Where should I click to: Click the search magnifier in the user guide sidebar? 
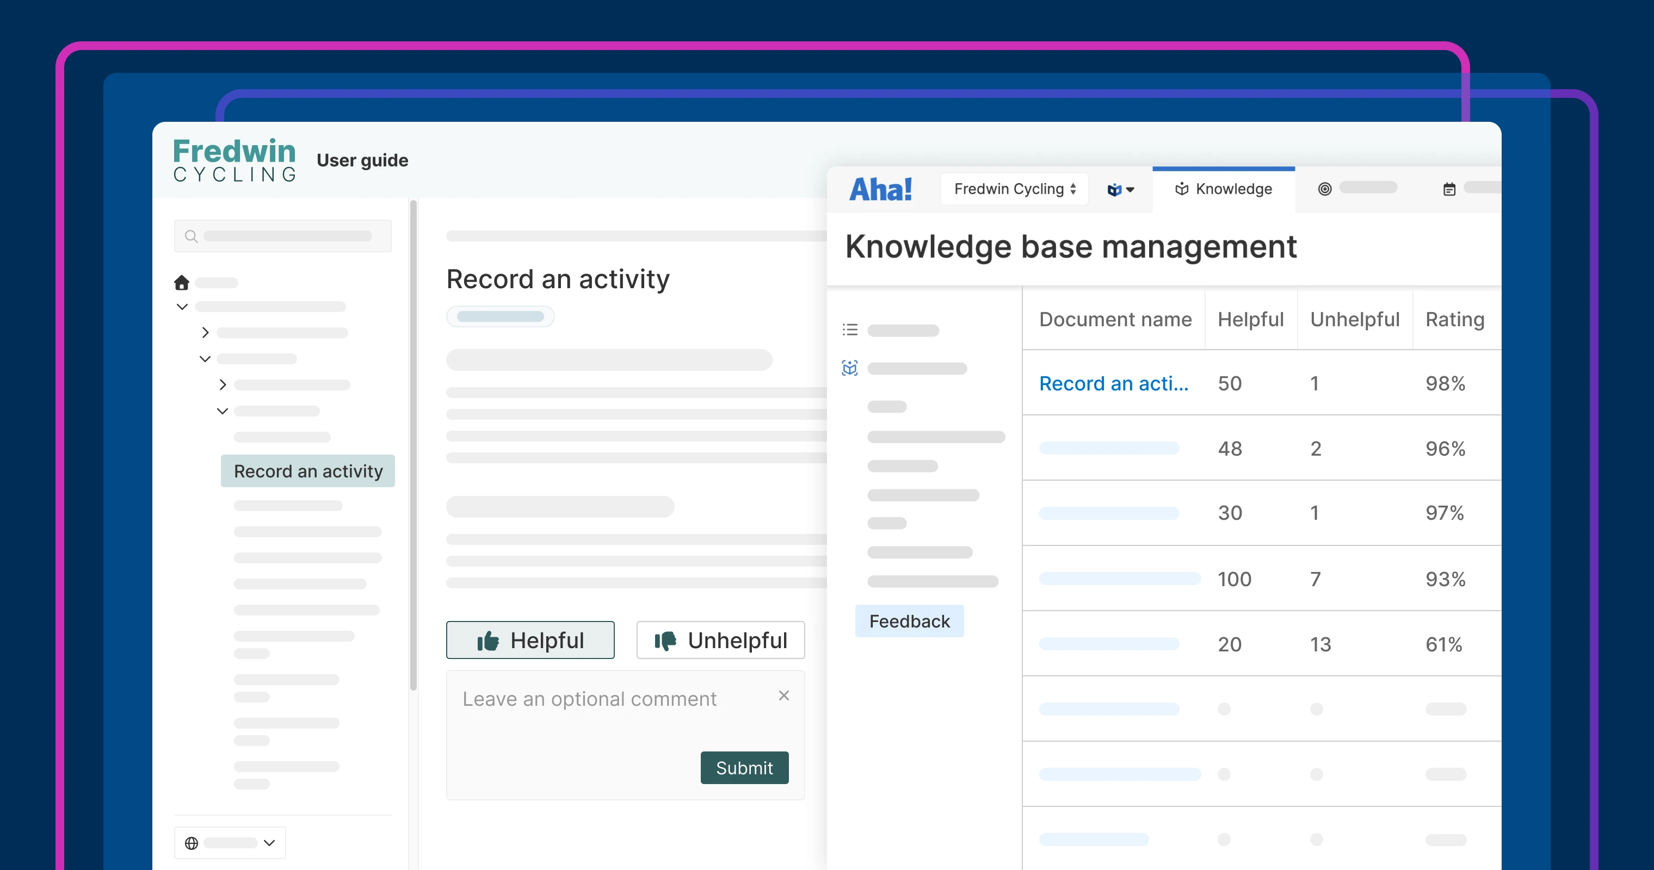pos(192,235)
